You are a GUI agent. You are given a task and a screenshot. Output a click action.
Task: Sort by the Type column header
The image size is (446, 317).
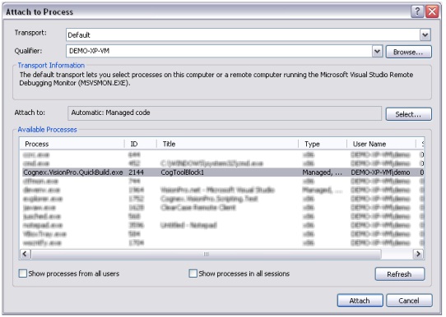click(x=323, y=144)
